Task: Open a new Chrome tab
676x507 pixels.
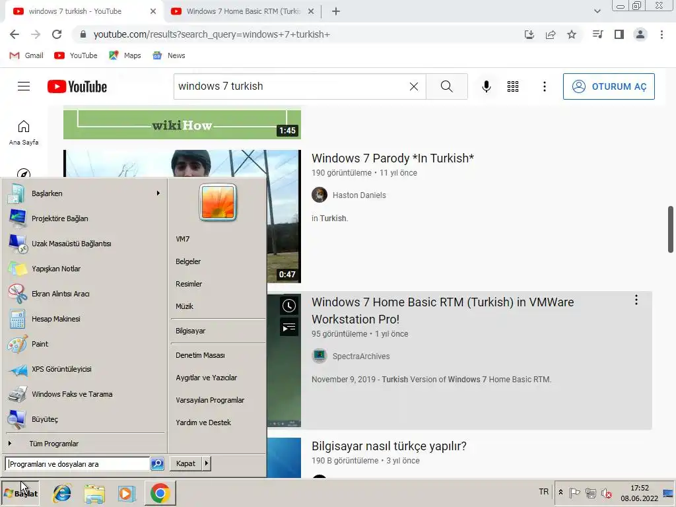Action: (x=336, y=11)
